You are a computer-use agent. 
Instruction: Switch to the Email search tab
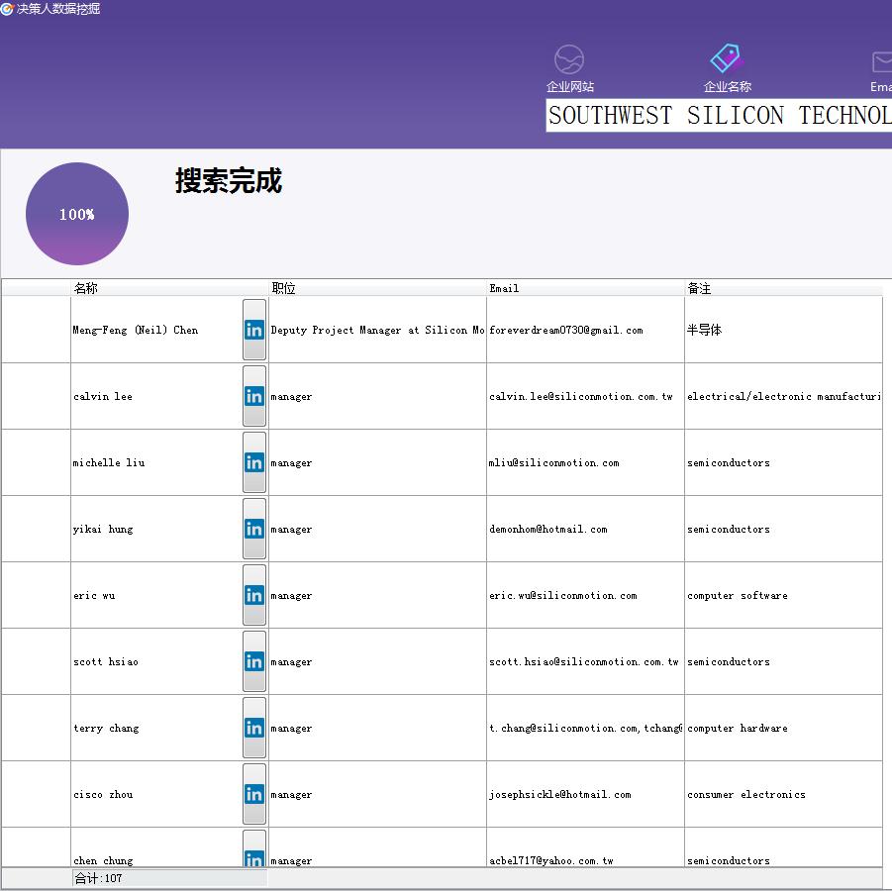879,69
